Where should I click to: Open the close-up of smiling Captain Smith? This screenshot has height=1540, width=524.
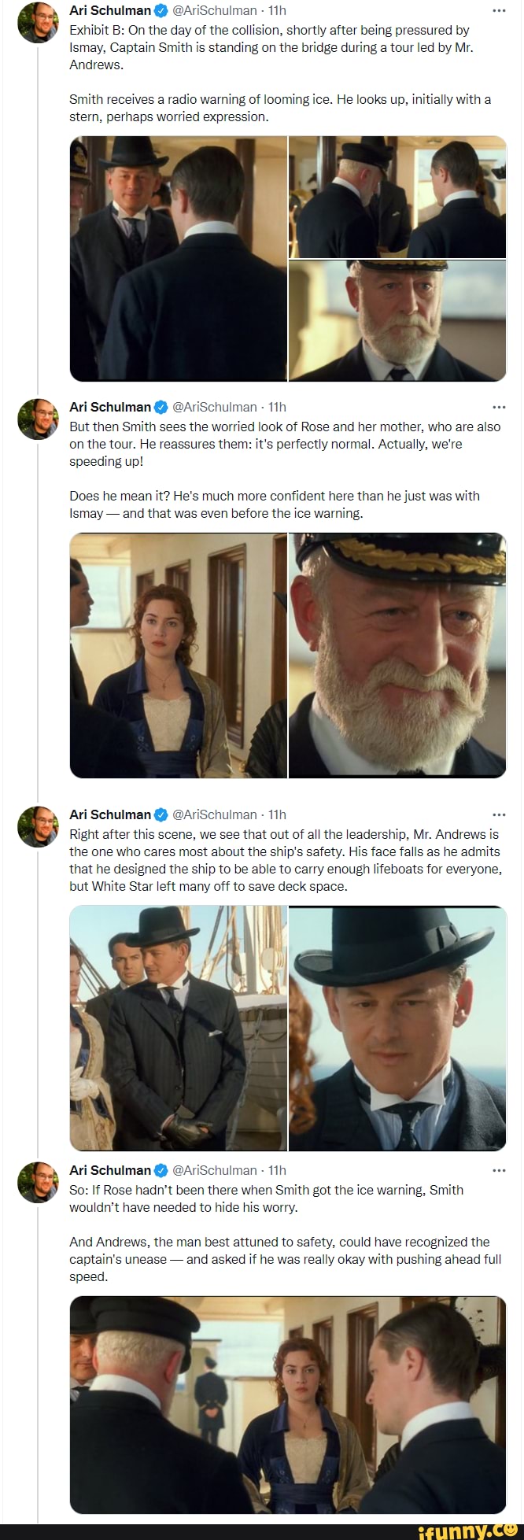pyautogui.click(x=397, y=656)
